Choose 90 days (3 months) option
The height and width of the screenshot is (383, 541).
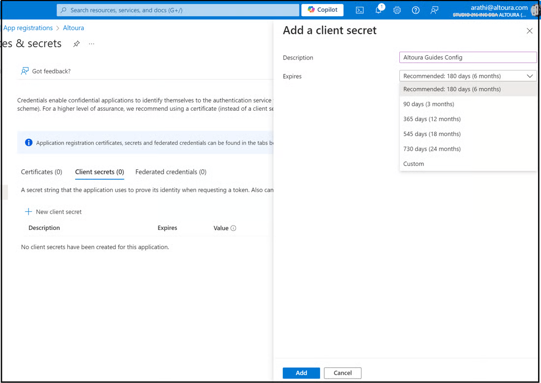tap(468, 104)
